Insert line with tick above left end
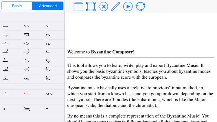Viewport: 217px width, 122px height. coord(5,60)
